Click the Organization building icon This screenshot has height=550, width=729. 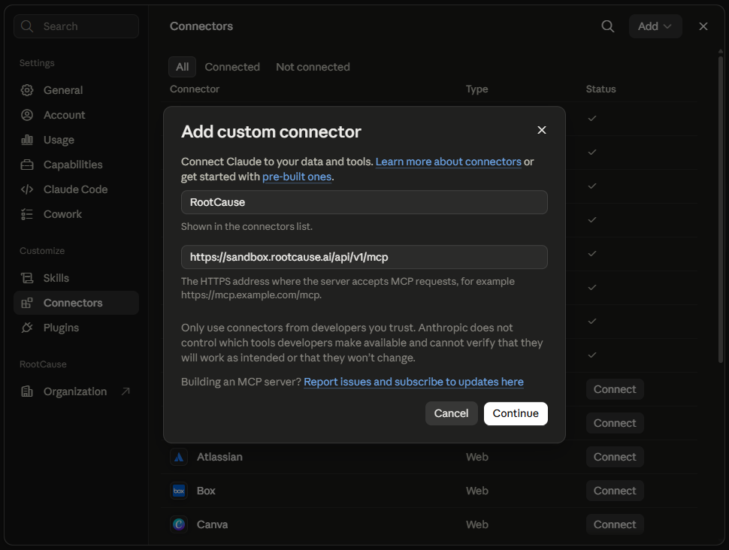27,391
